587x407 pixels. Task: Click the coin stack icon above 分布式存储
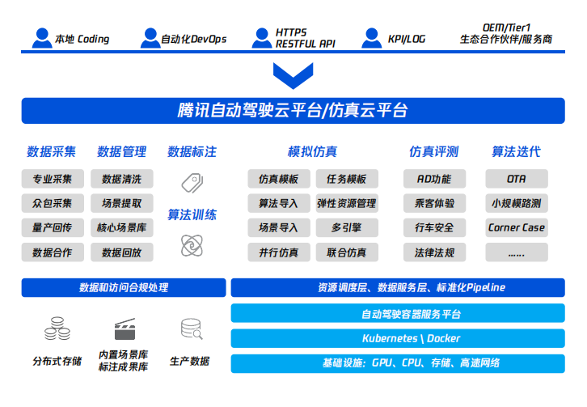57,329
